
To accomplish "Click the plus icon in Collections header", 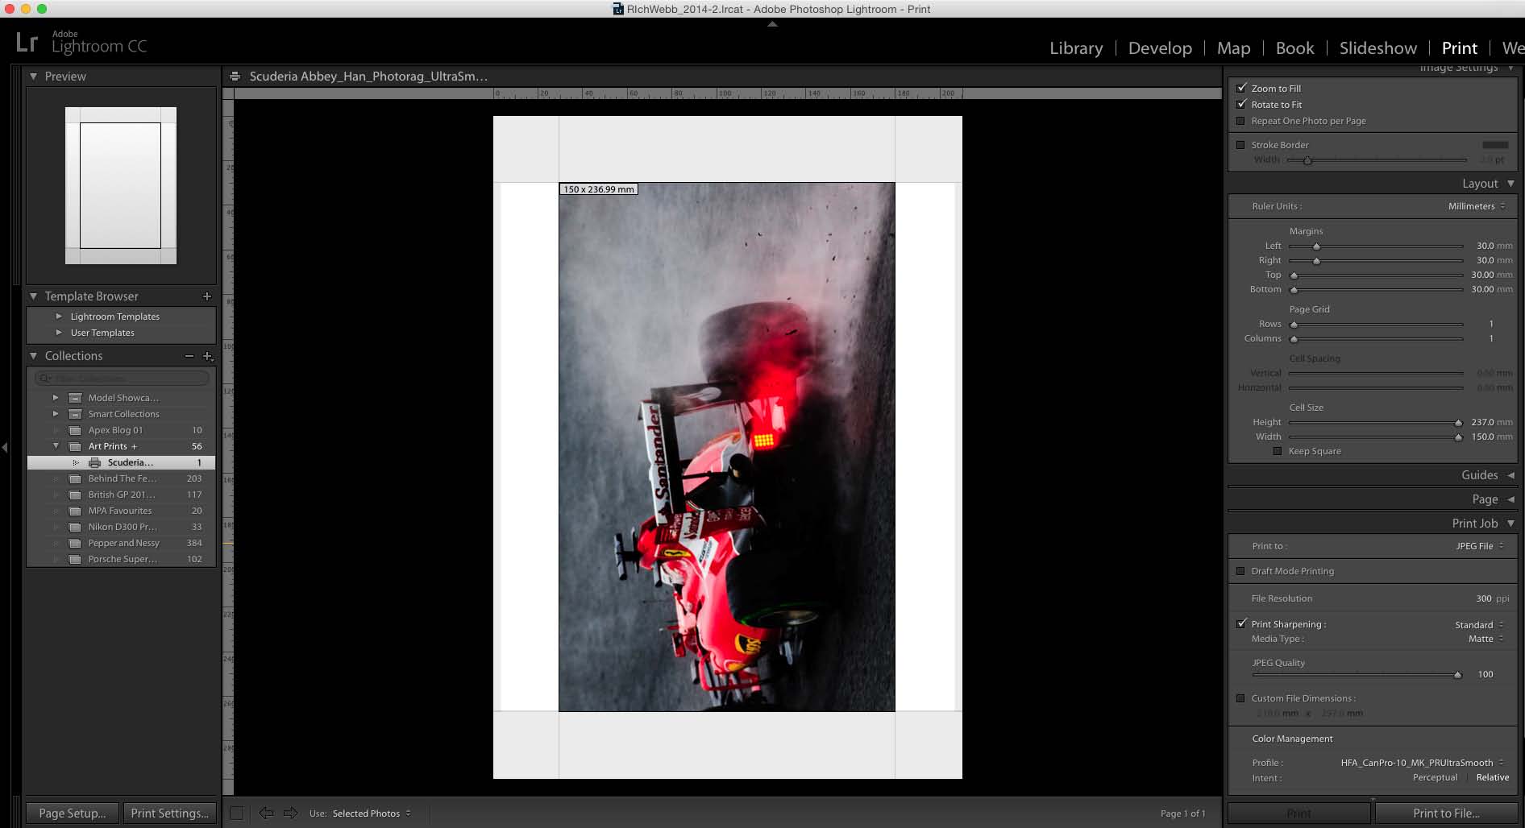I will tap(208, 356).
